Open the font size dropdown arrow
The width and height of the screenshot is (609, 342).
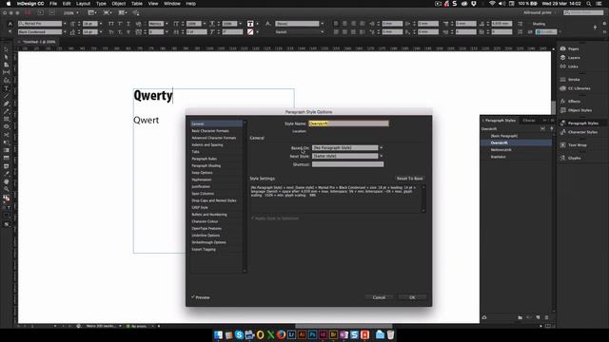[101, 24]
